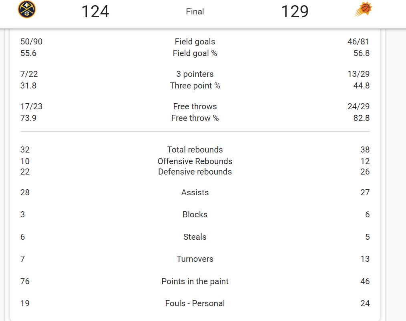Click the Assists stat label
Image resolution: width=406 pixels, height=321 pixels.
195,193
